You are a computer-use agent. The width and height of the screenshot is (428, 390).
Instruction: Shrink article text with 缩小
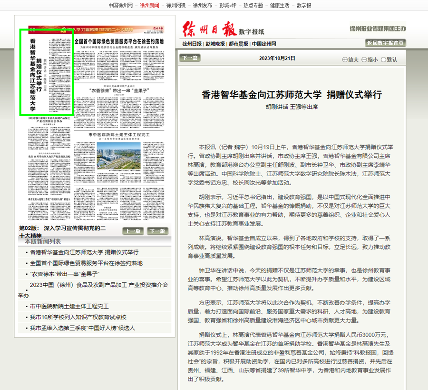(370, 60)
